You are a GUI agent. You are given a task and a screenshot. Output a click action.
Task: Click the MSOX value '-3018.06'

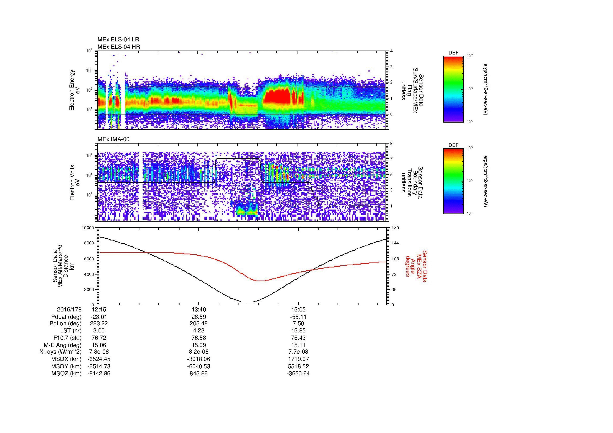click(x=199, y=359)
